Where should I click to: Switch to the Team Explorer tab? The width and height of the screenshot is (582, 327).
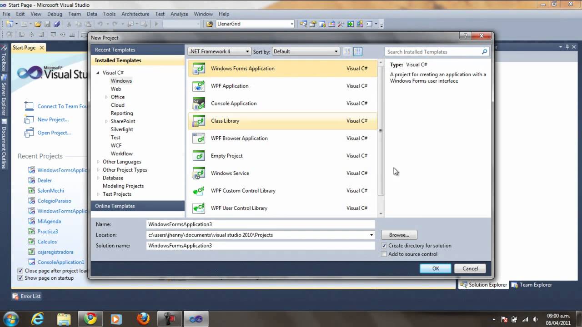(x=532, y=285)
